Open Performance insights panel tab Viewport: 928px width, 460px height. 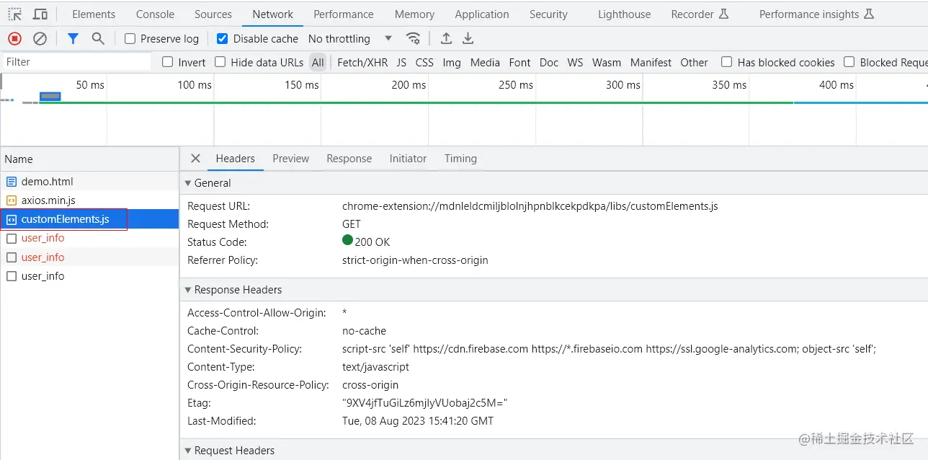pyautogui.click(x=816, y=14)
